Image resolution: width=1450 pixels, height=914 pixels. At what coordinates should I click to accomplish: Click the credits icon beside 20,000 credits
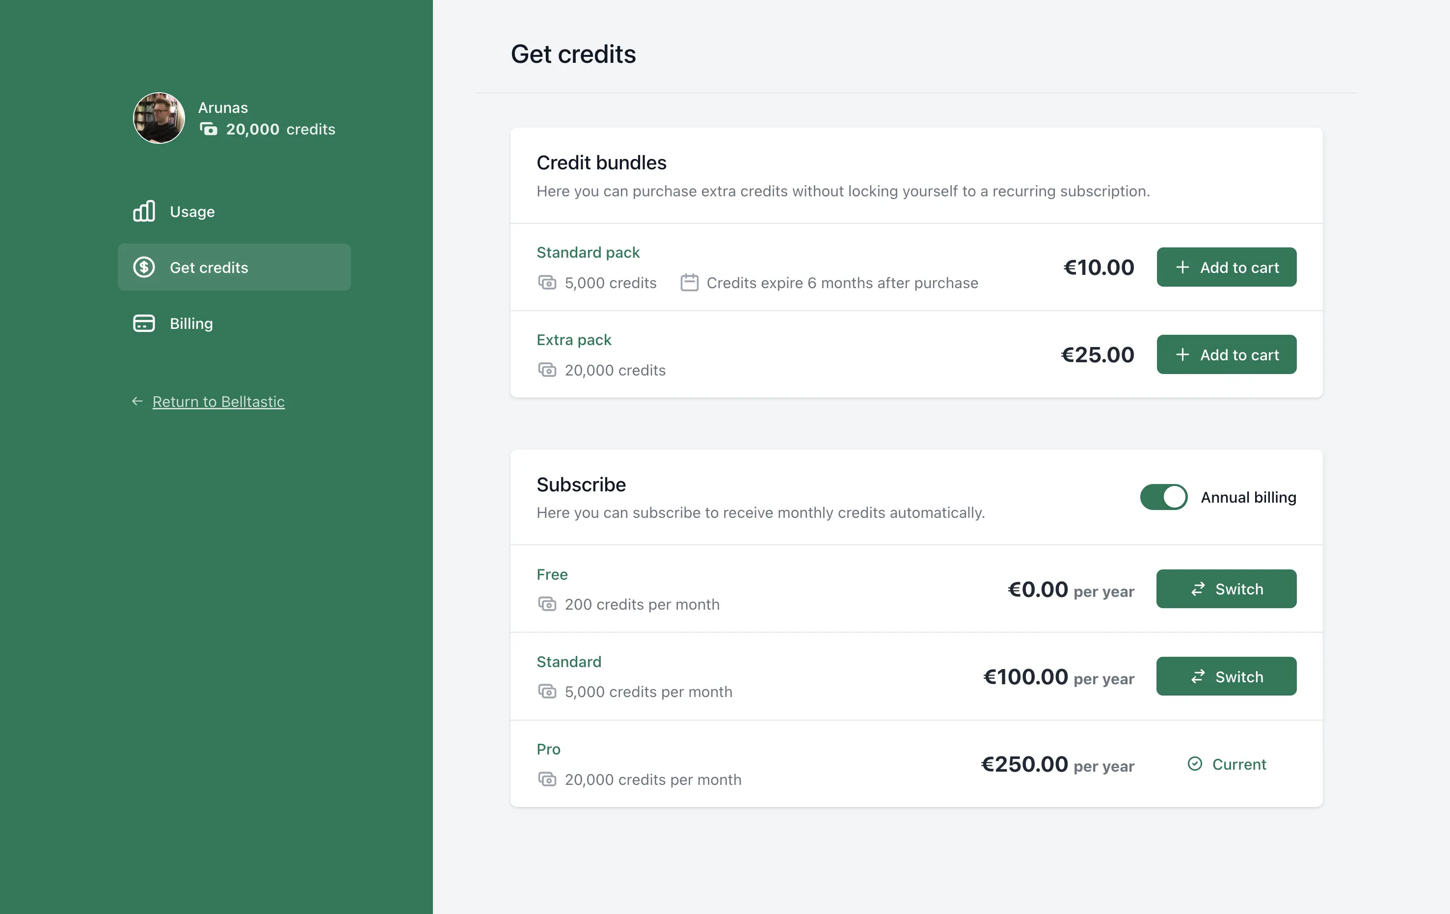click(208, 129)
